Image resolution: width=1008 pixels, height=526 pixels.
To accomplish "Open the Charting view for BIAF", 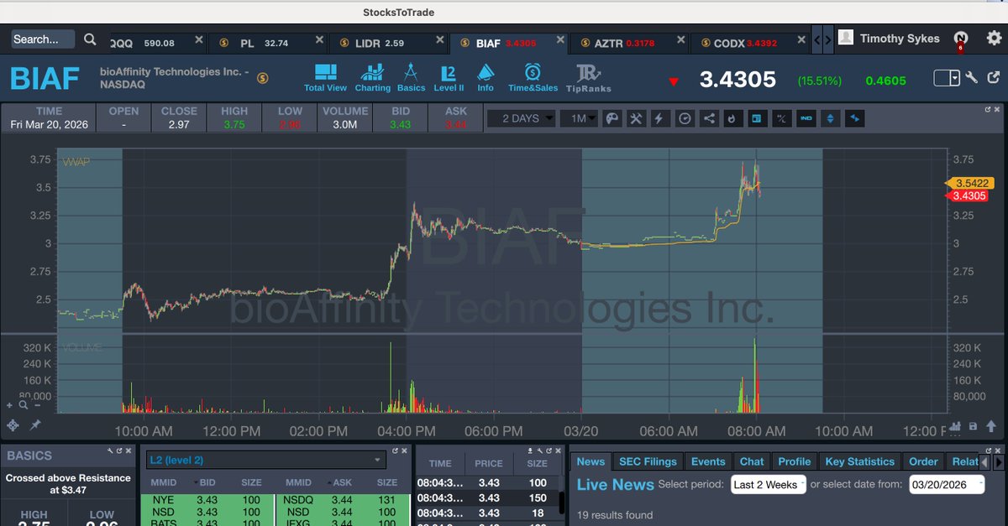I will pyautogui.click(x=372, y=76).
